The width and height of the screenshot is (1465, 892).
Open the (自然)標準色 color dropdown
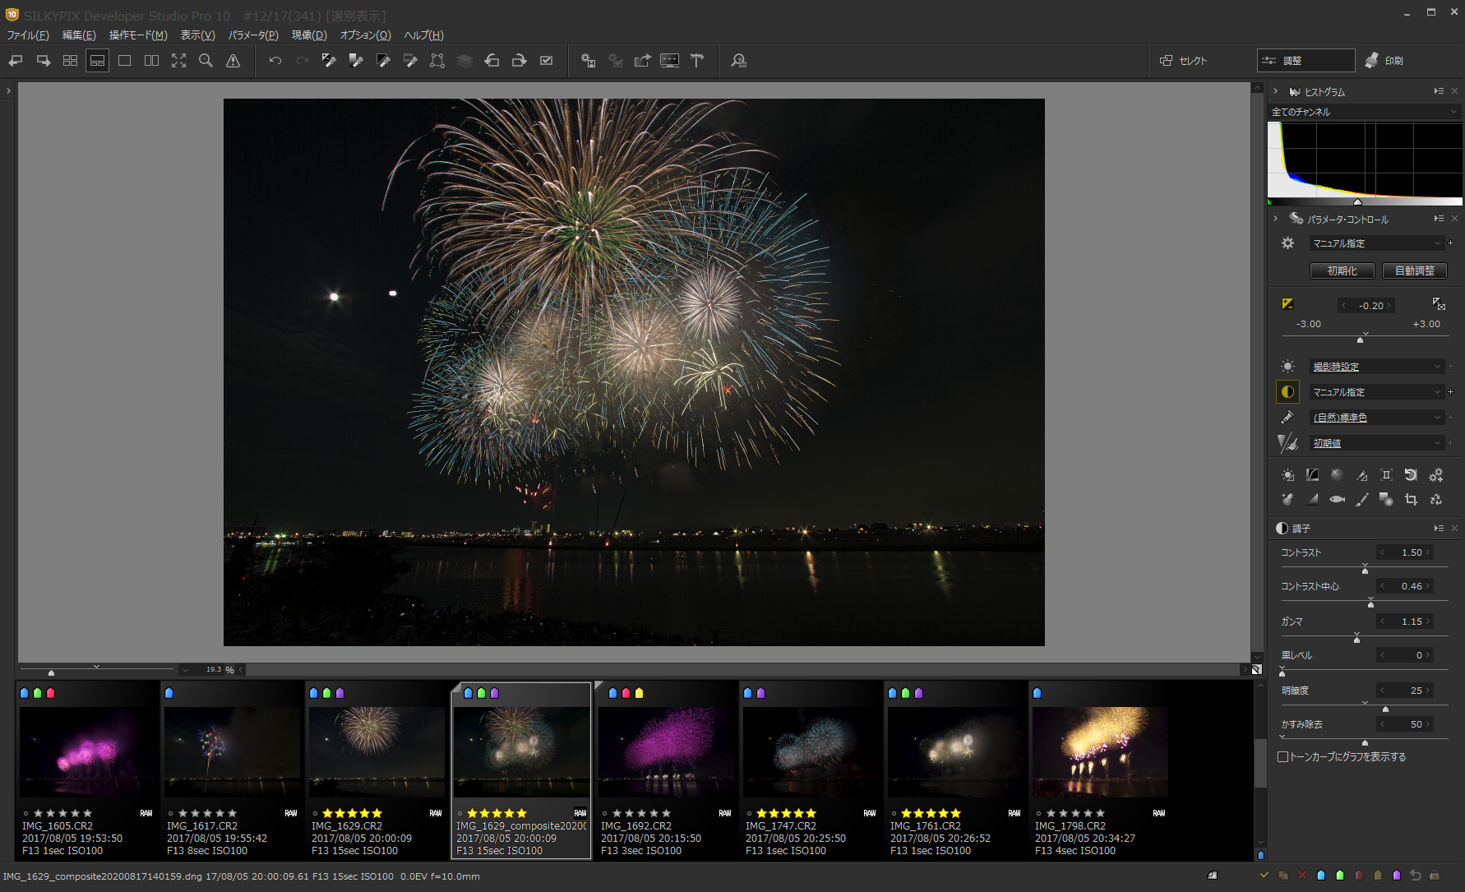pyautogui.click(x=1376, y=418)
